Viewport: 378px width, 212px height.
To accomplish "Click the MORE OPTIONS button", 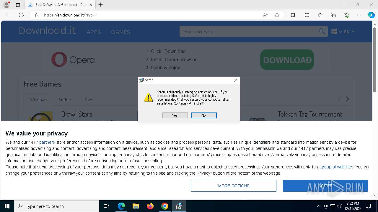I will pos(234,186).
